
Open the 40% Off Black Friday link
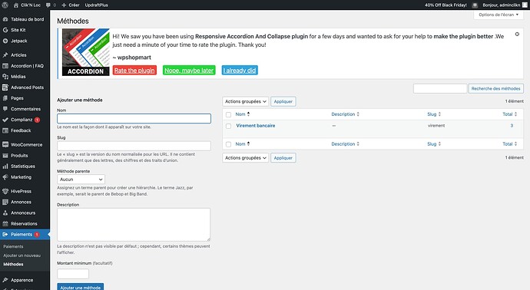446,5
